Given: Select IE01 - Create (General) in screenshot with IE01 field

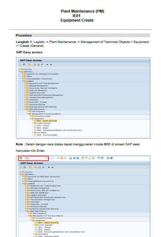Looking at the screenshot, I should click(48, 223).
